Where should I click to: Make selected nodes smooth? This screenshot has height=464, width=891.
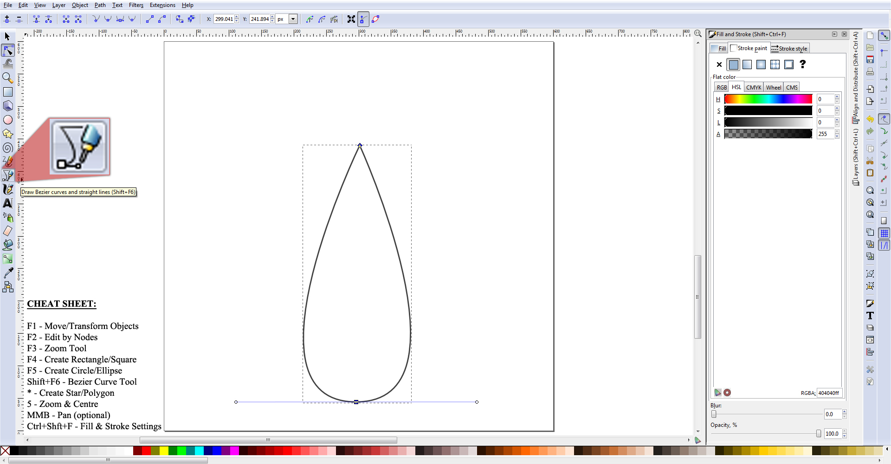tap(108, 19)
